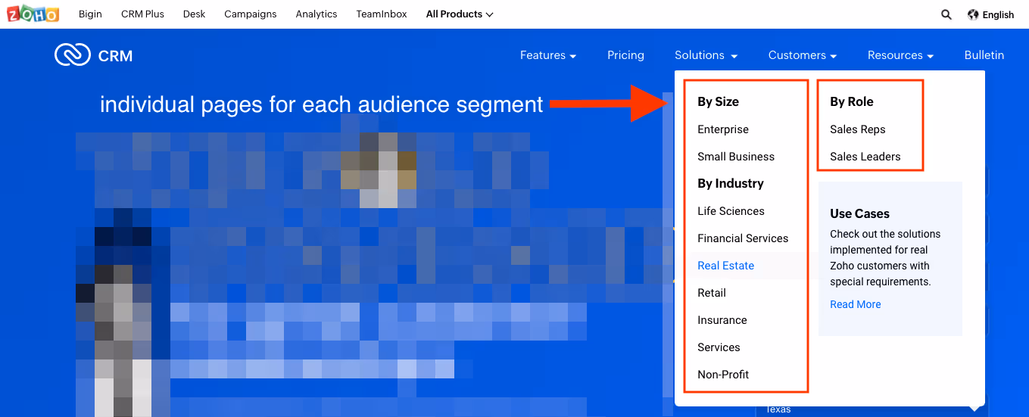Select Sales Reps under By Role

coord(857,129)
